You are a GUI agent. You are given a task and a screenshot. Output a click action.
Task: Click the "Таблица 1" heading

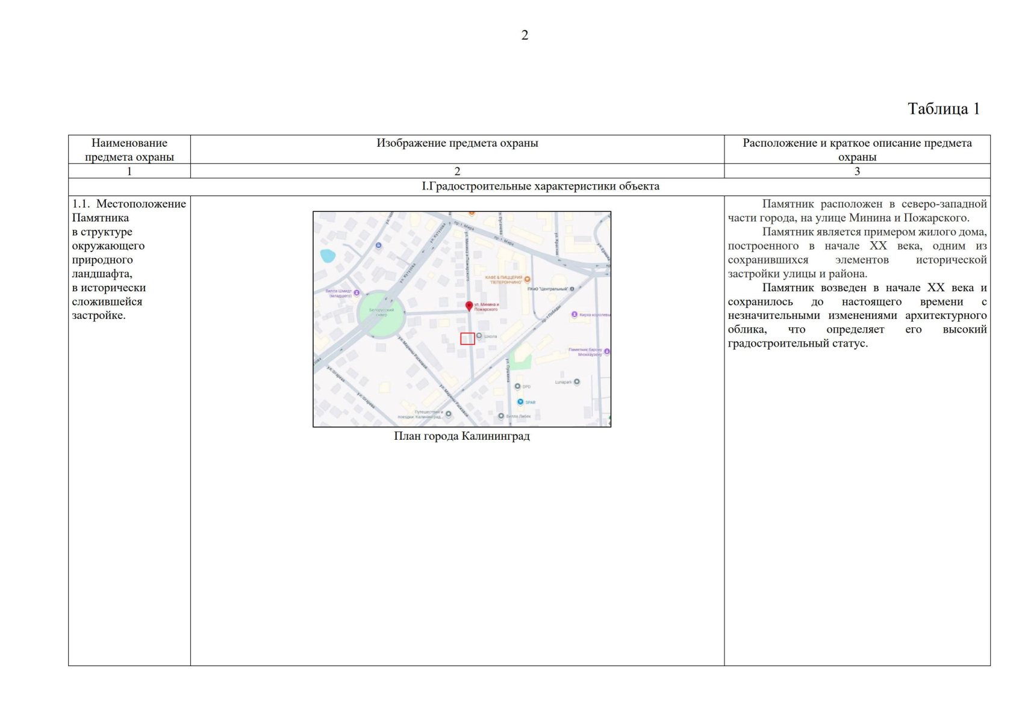[x=944, y=109]
